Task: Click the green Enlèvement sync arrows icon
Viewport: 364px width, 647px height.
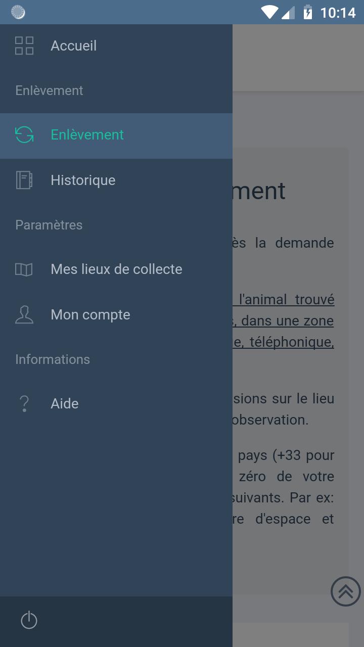Action: pyautogui.click(x=24, y=135)
